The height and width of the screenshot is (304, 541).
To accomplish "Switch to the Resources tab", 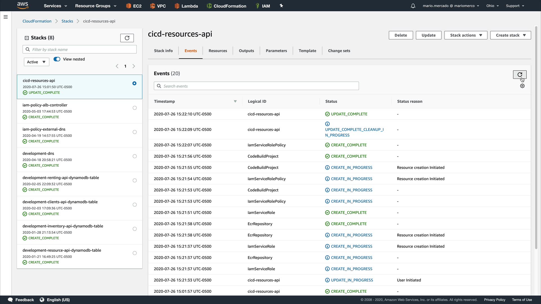I will coord(218,51).
